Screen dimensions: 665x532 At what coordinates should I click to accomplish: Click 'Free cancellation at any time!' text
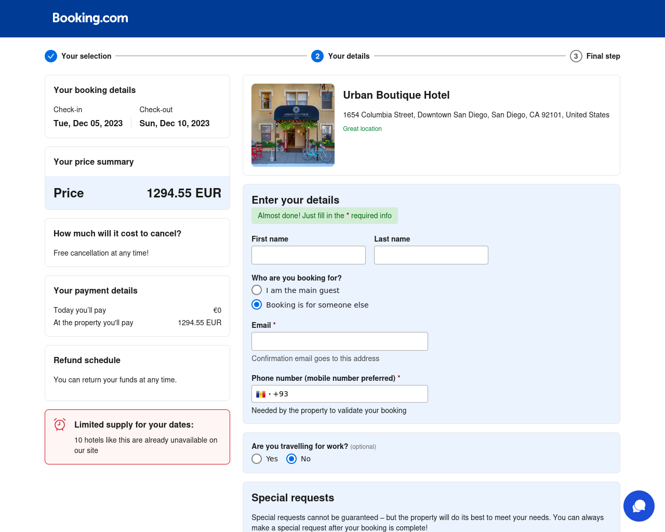point(101,253)
